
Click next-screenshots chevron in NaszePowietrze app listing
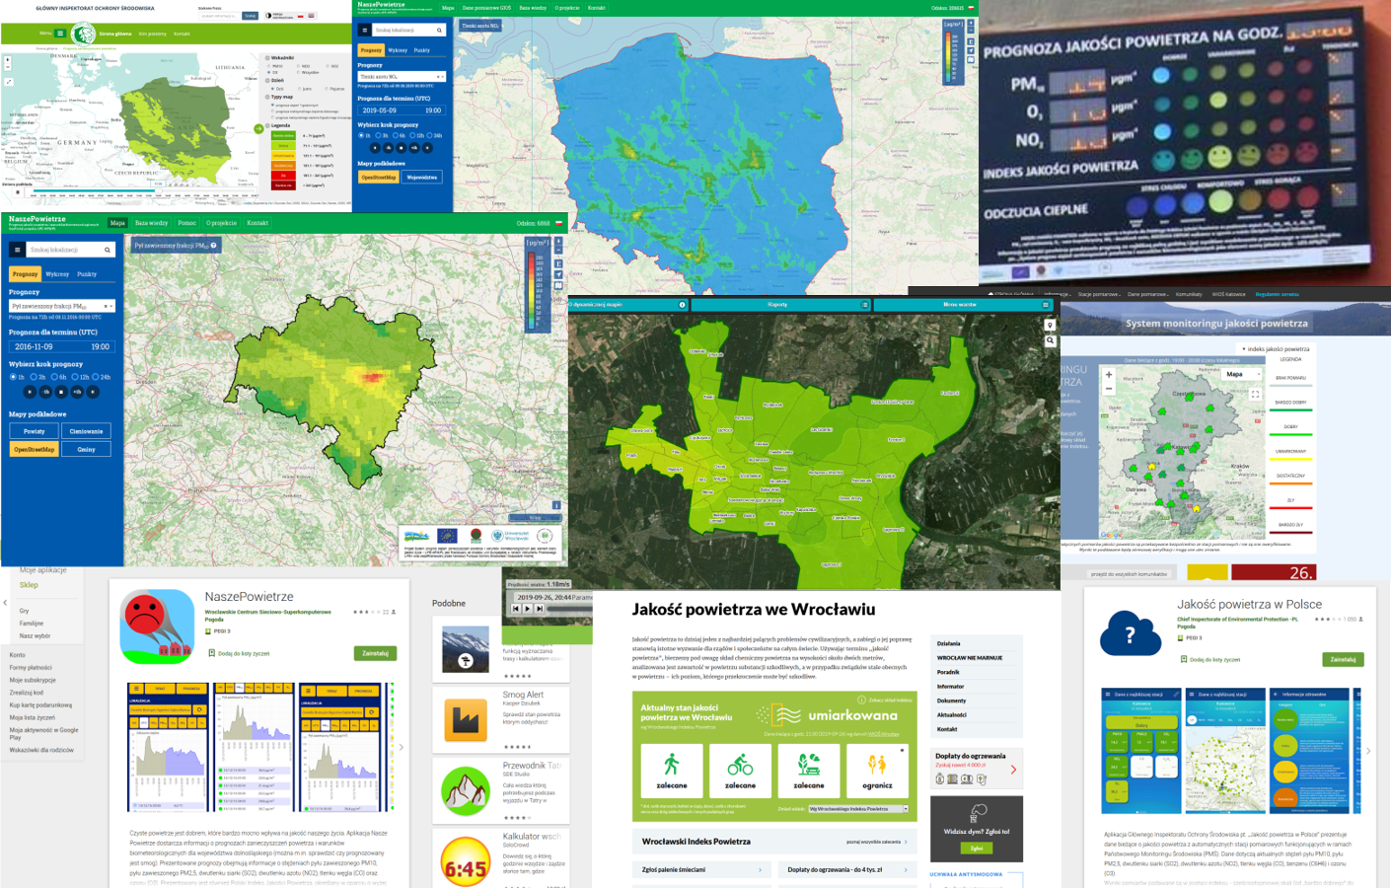coord(401,747)
